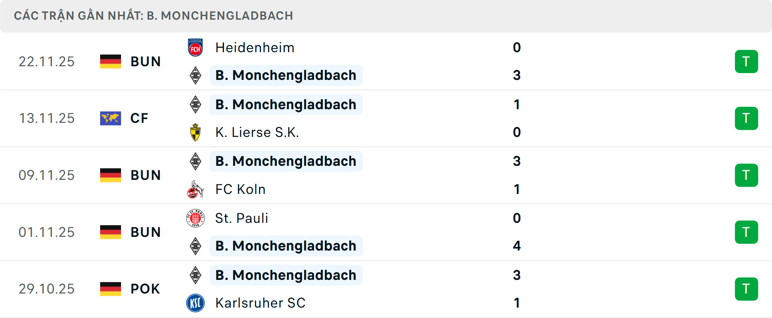772x318 pixels.
Task: Select the T badge next to the St. Pauli match
Action: tap(747, 232)
